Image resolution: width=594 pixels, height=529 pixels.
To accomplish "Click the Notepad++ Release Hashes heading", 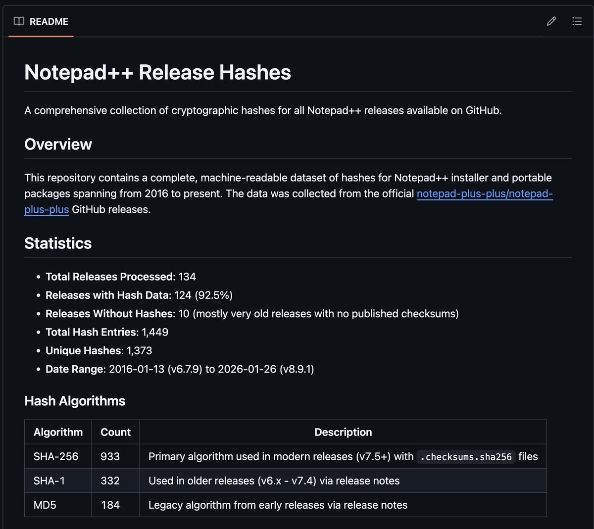I will [x=158, y=72].
